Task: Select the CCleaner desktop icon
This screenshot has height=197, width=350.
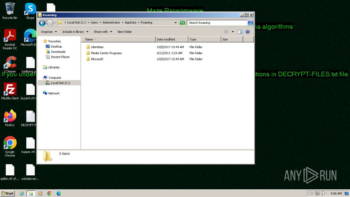Action: pos(10,65)
